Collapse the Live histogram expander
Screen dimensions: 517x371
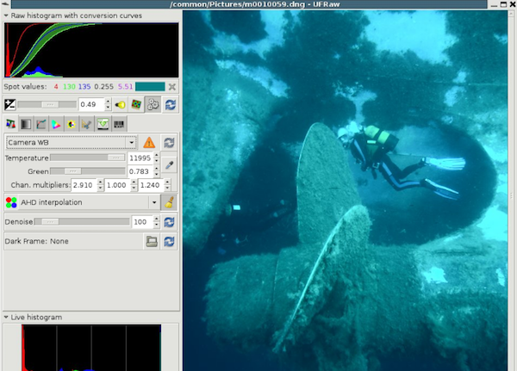click(6, 318)
